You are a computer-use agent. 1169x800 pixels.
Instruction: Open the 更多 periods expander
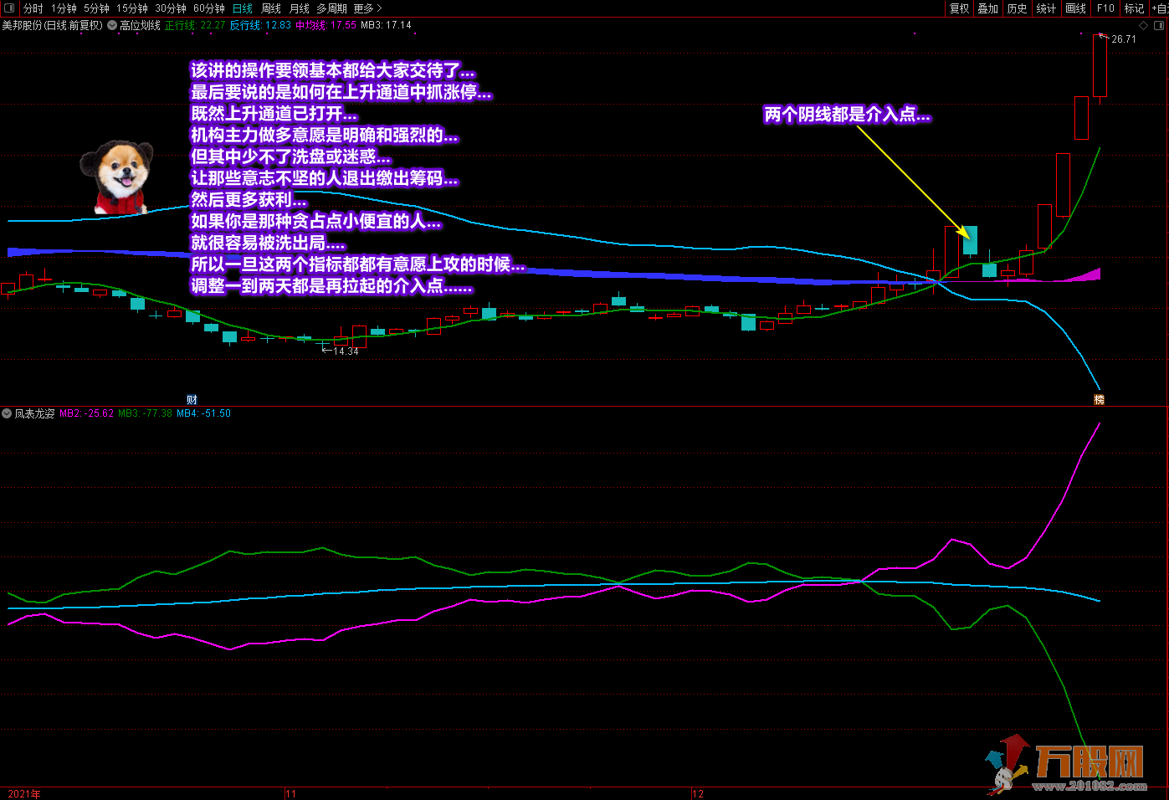coord(367,8)
